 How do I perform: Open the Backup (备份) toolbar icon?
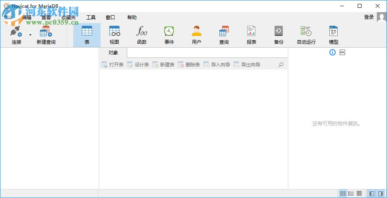coord(278,35)
